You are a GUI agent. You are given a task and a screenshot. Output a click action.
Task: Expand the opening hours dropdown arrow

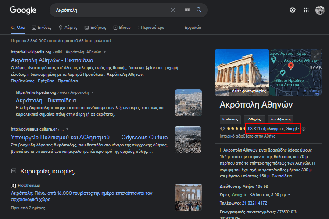tap(290, 195)
